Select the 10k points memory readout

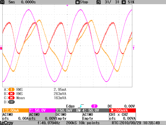point(89,123)
